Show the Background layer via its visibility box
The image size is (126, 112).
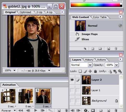point(72,101)
